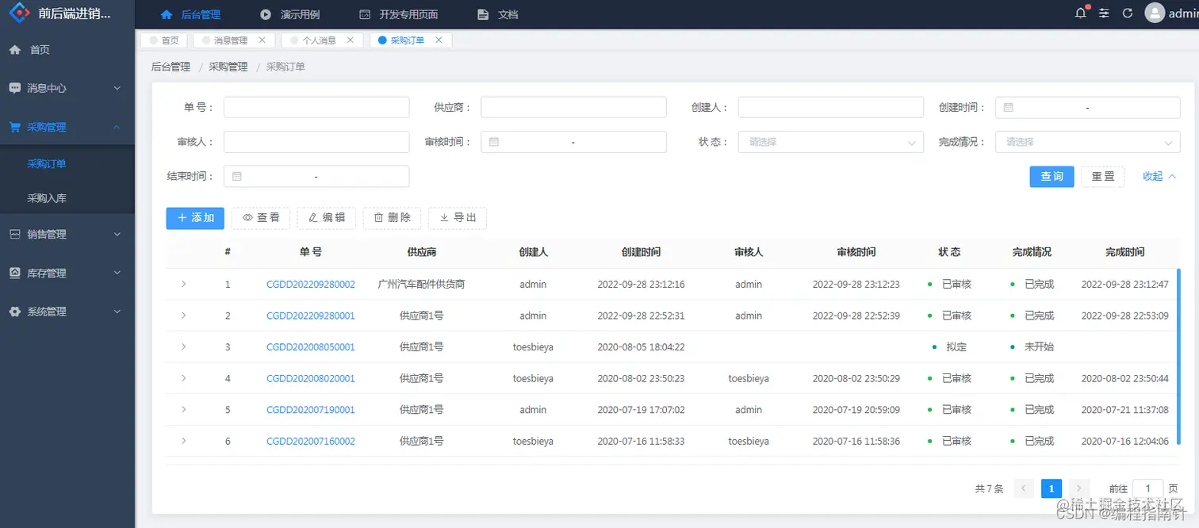Collapse filters with the 收起 link
1199x528 pixels.
[1159, 176]
